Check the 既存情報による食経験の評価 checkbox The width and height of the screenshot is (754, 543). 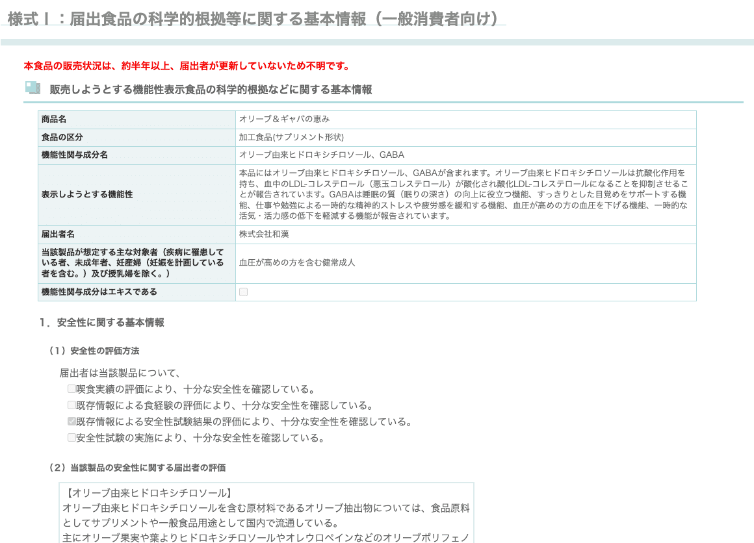coord(71,404)
